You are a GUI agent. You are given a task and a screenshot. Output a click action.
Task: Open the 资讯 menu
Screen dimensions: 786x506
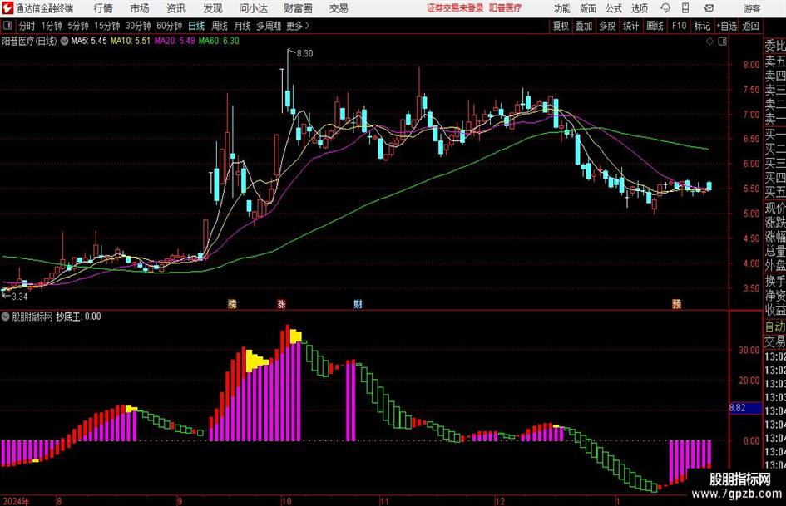click(x=176, y=8)
